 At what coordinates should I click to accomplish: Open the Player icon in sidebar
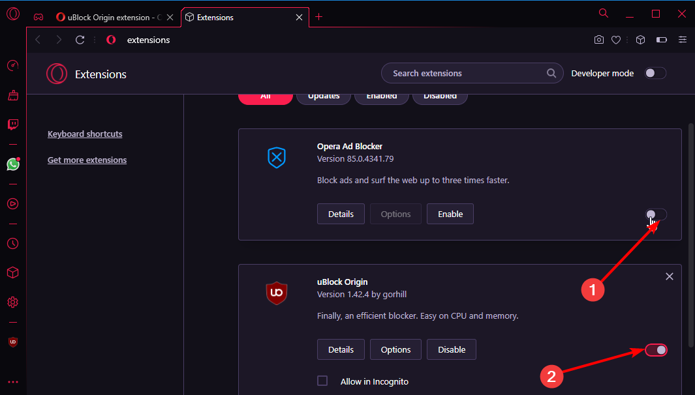(x=13, y=204)
